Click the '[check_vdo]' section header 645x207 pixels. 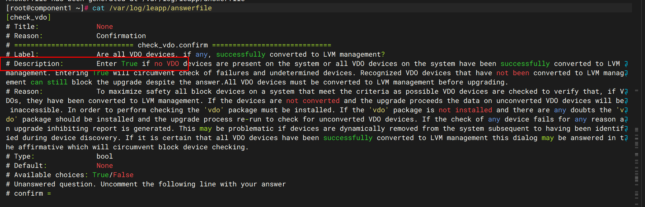pos(29,18)
